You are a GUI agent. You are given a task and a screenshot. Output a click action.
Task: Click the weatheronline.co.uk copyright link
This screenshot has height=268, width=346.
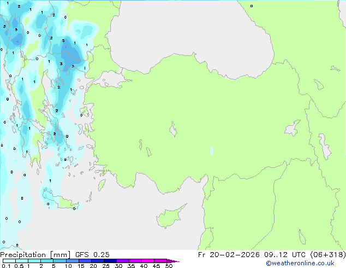(300, 264)
